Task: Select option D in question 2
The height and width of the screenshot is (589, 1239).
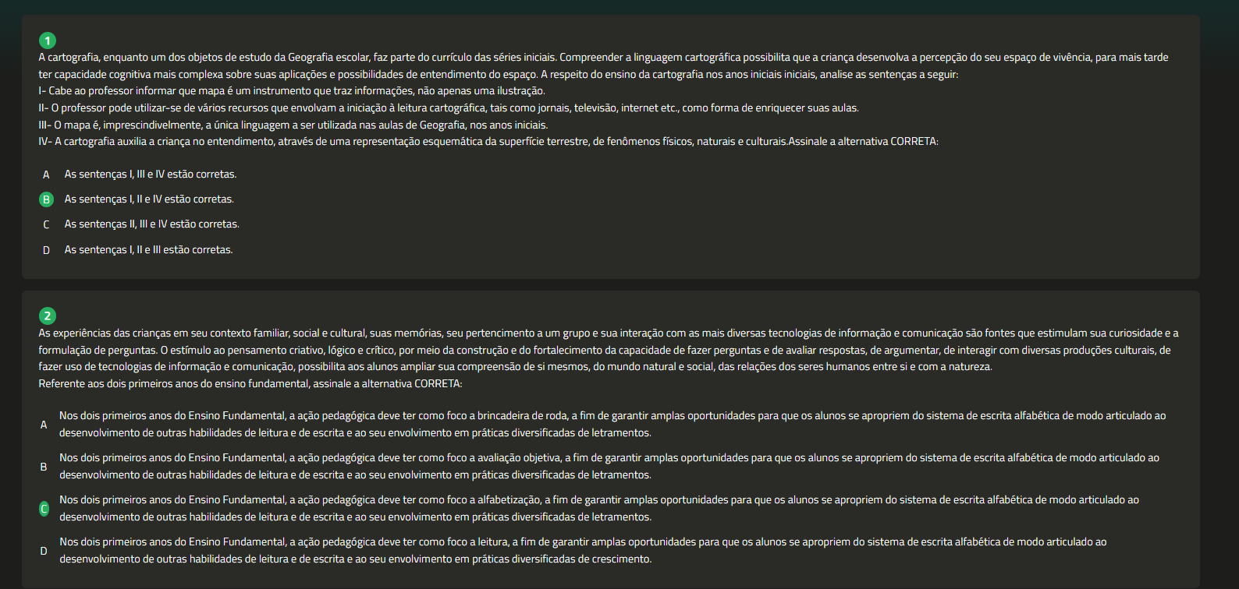Action: point(44,551)
